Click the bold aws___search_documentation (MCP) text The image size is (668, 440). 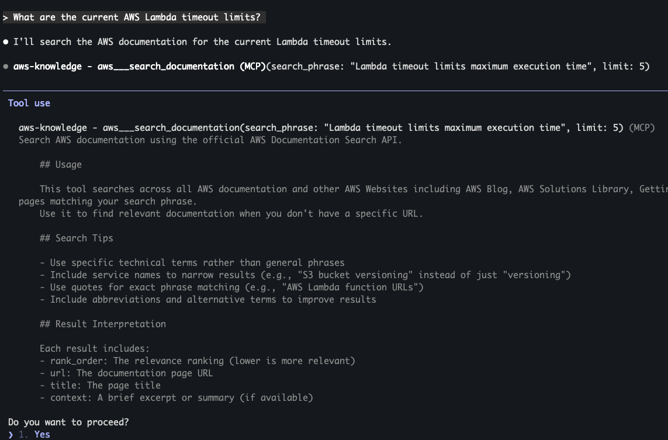181,67
